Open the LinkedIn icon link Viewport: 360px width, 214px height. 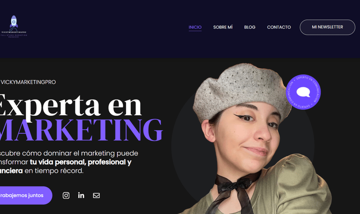tap(81, 195)
